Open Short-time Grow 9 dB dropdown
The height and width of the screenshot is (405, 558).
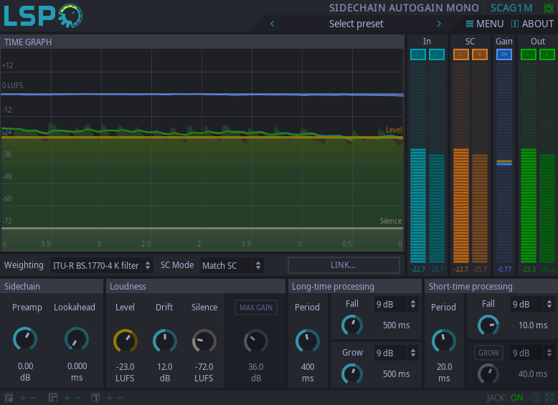tap(532, 353)
